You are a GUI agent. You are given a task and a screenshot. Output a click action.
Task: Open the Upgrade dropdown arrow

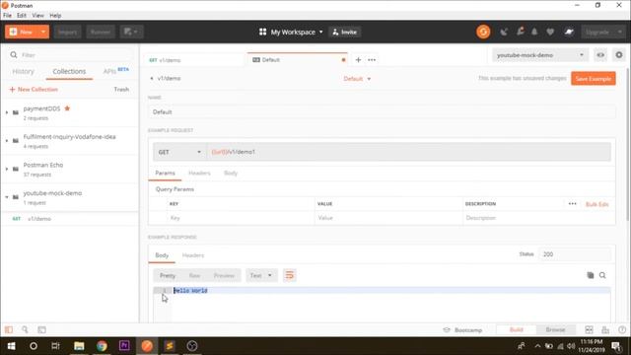[x=620, y=32]
